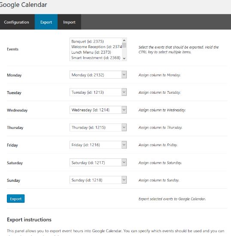Viewport: 231px width, 236px height.
Task: Switch to the Import tab
Action: 69,22
